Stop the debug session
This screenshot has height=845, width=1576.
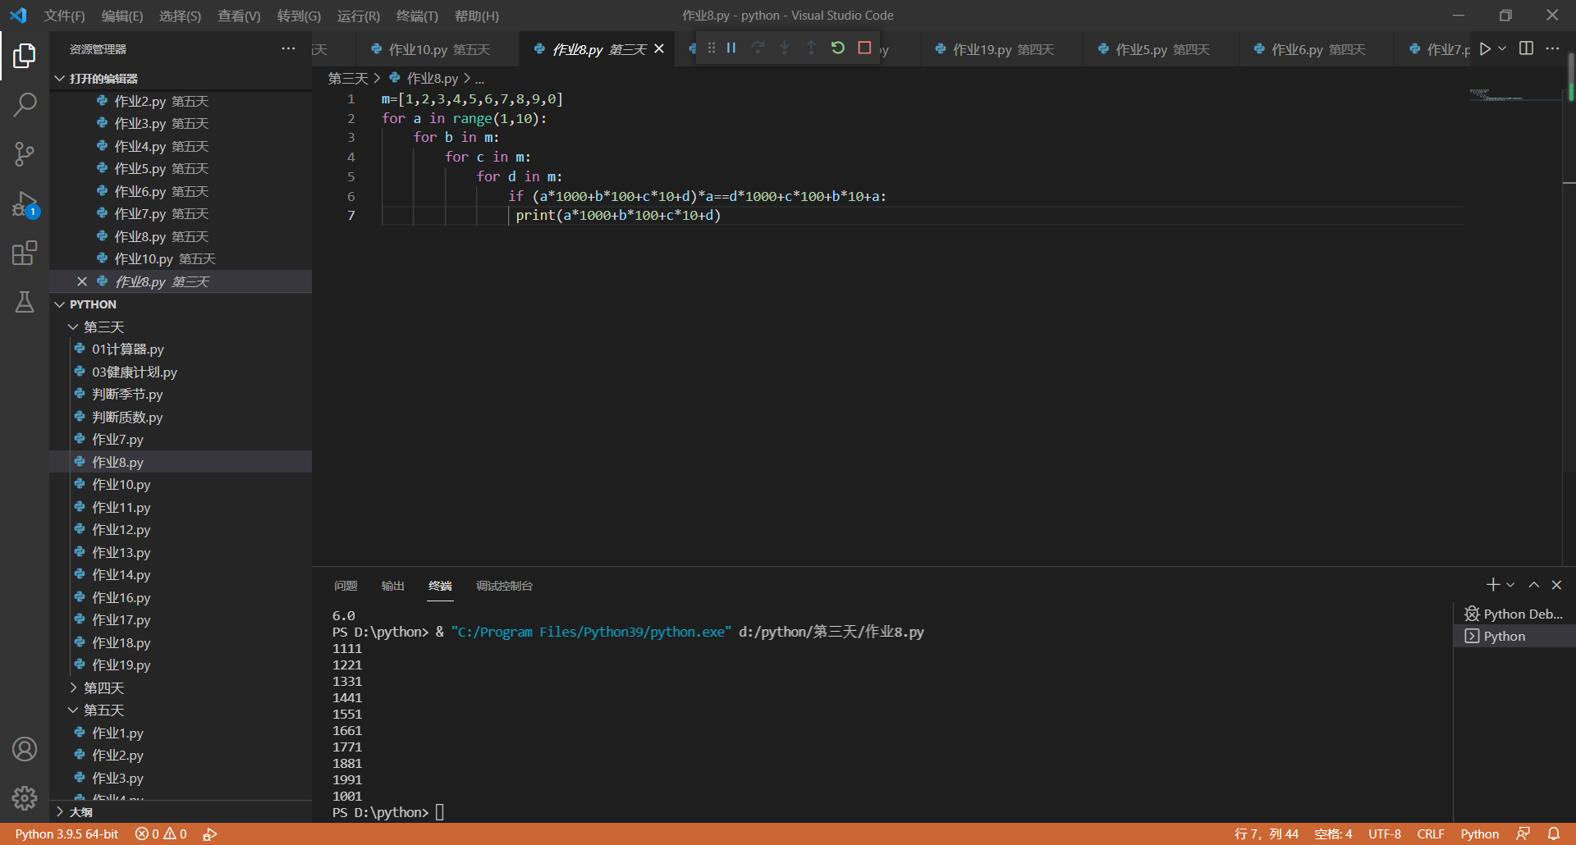tap(864, 48)
